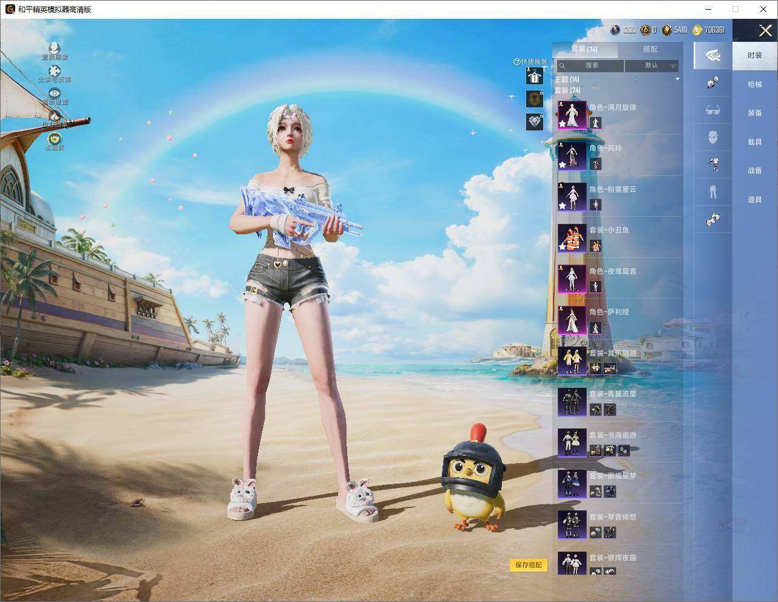Open the quick-change hanger slot 1 icon
Image resolution: width=778 pixels, height=602 pixels.
[534, 76]
